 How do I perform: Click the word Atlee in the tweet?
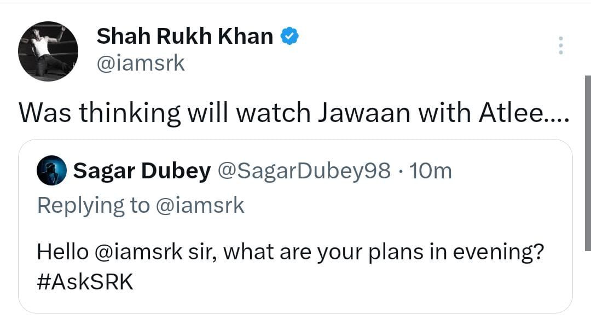(x=507, y=113)
